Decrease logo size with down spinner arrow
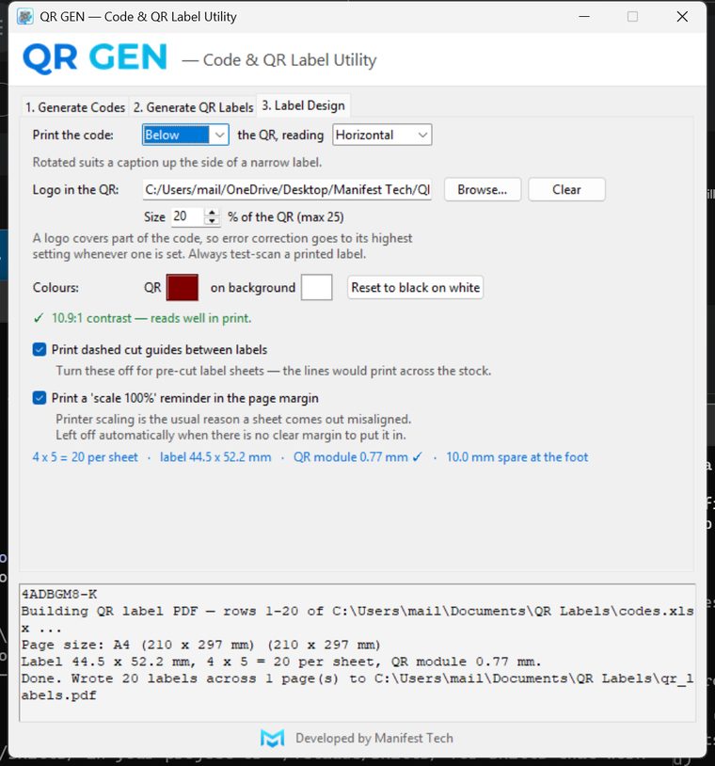715x766 pixels. (x=212, y=221)
